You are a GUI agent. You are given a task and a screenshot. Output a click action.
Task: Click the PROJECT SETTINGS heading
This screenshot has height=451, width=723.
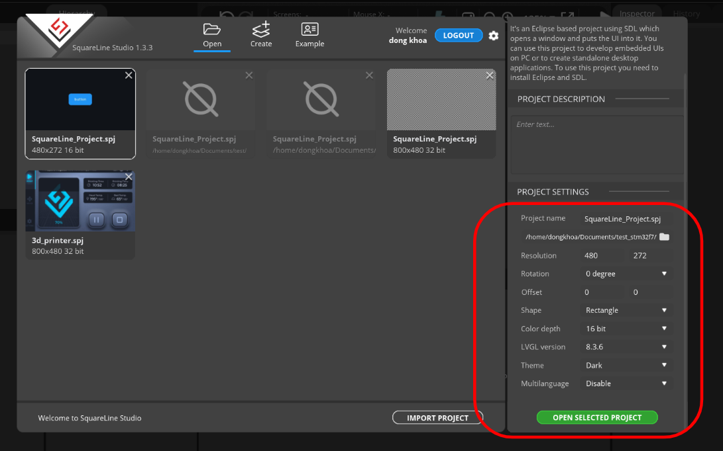point(553,192)
